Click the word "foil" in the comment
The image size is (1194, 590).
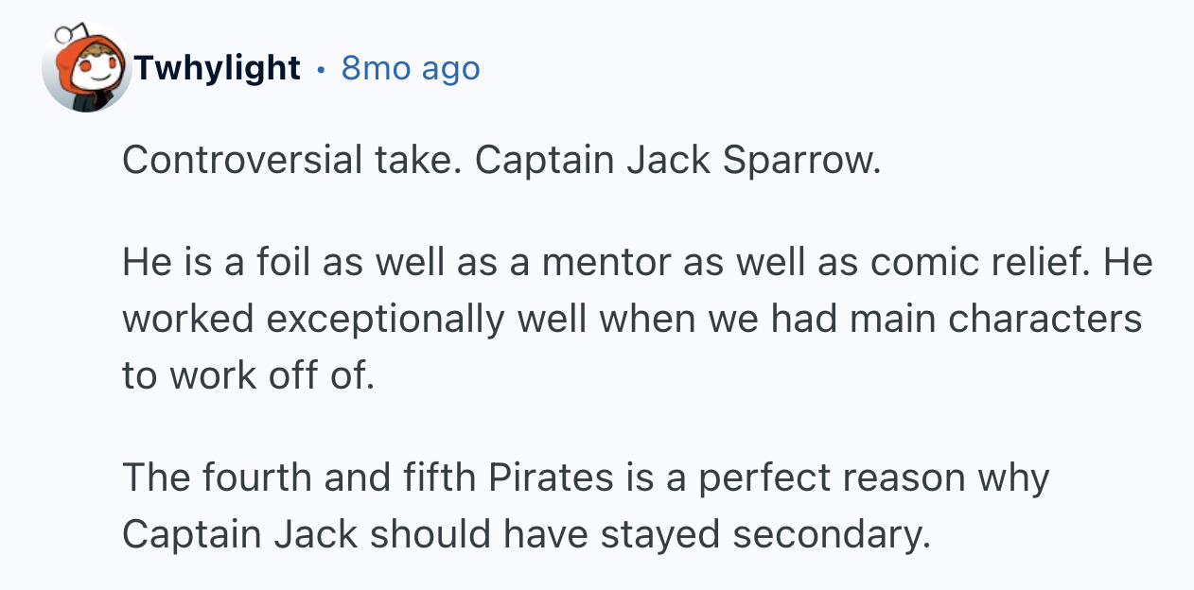coord(286,263)
